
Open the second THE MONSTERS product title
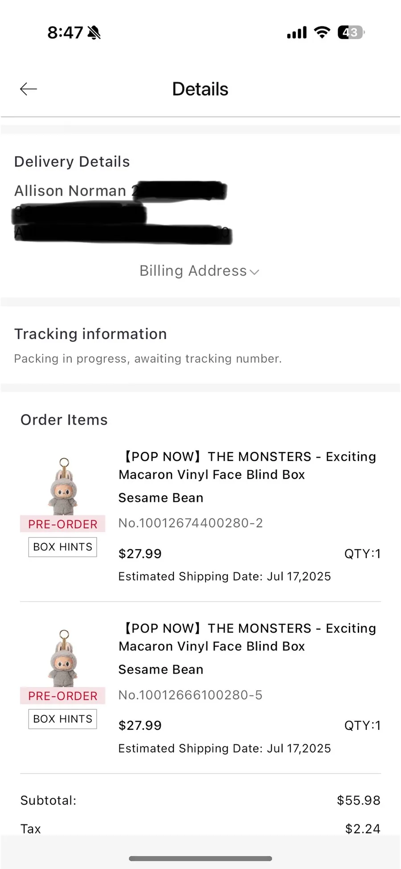(x=248, y=637)
